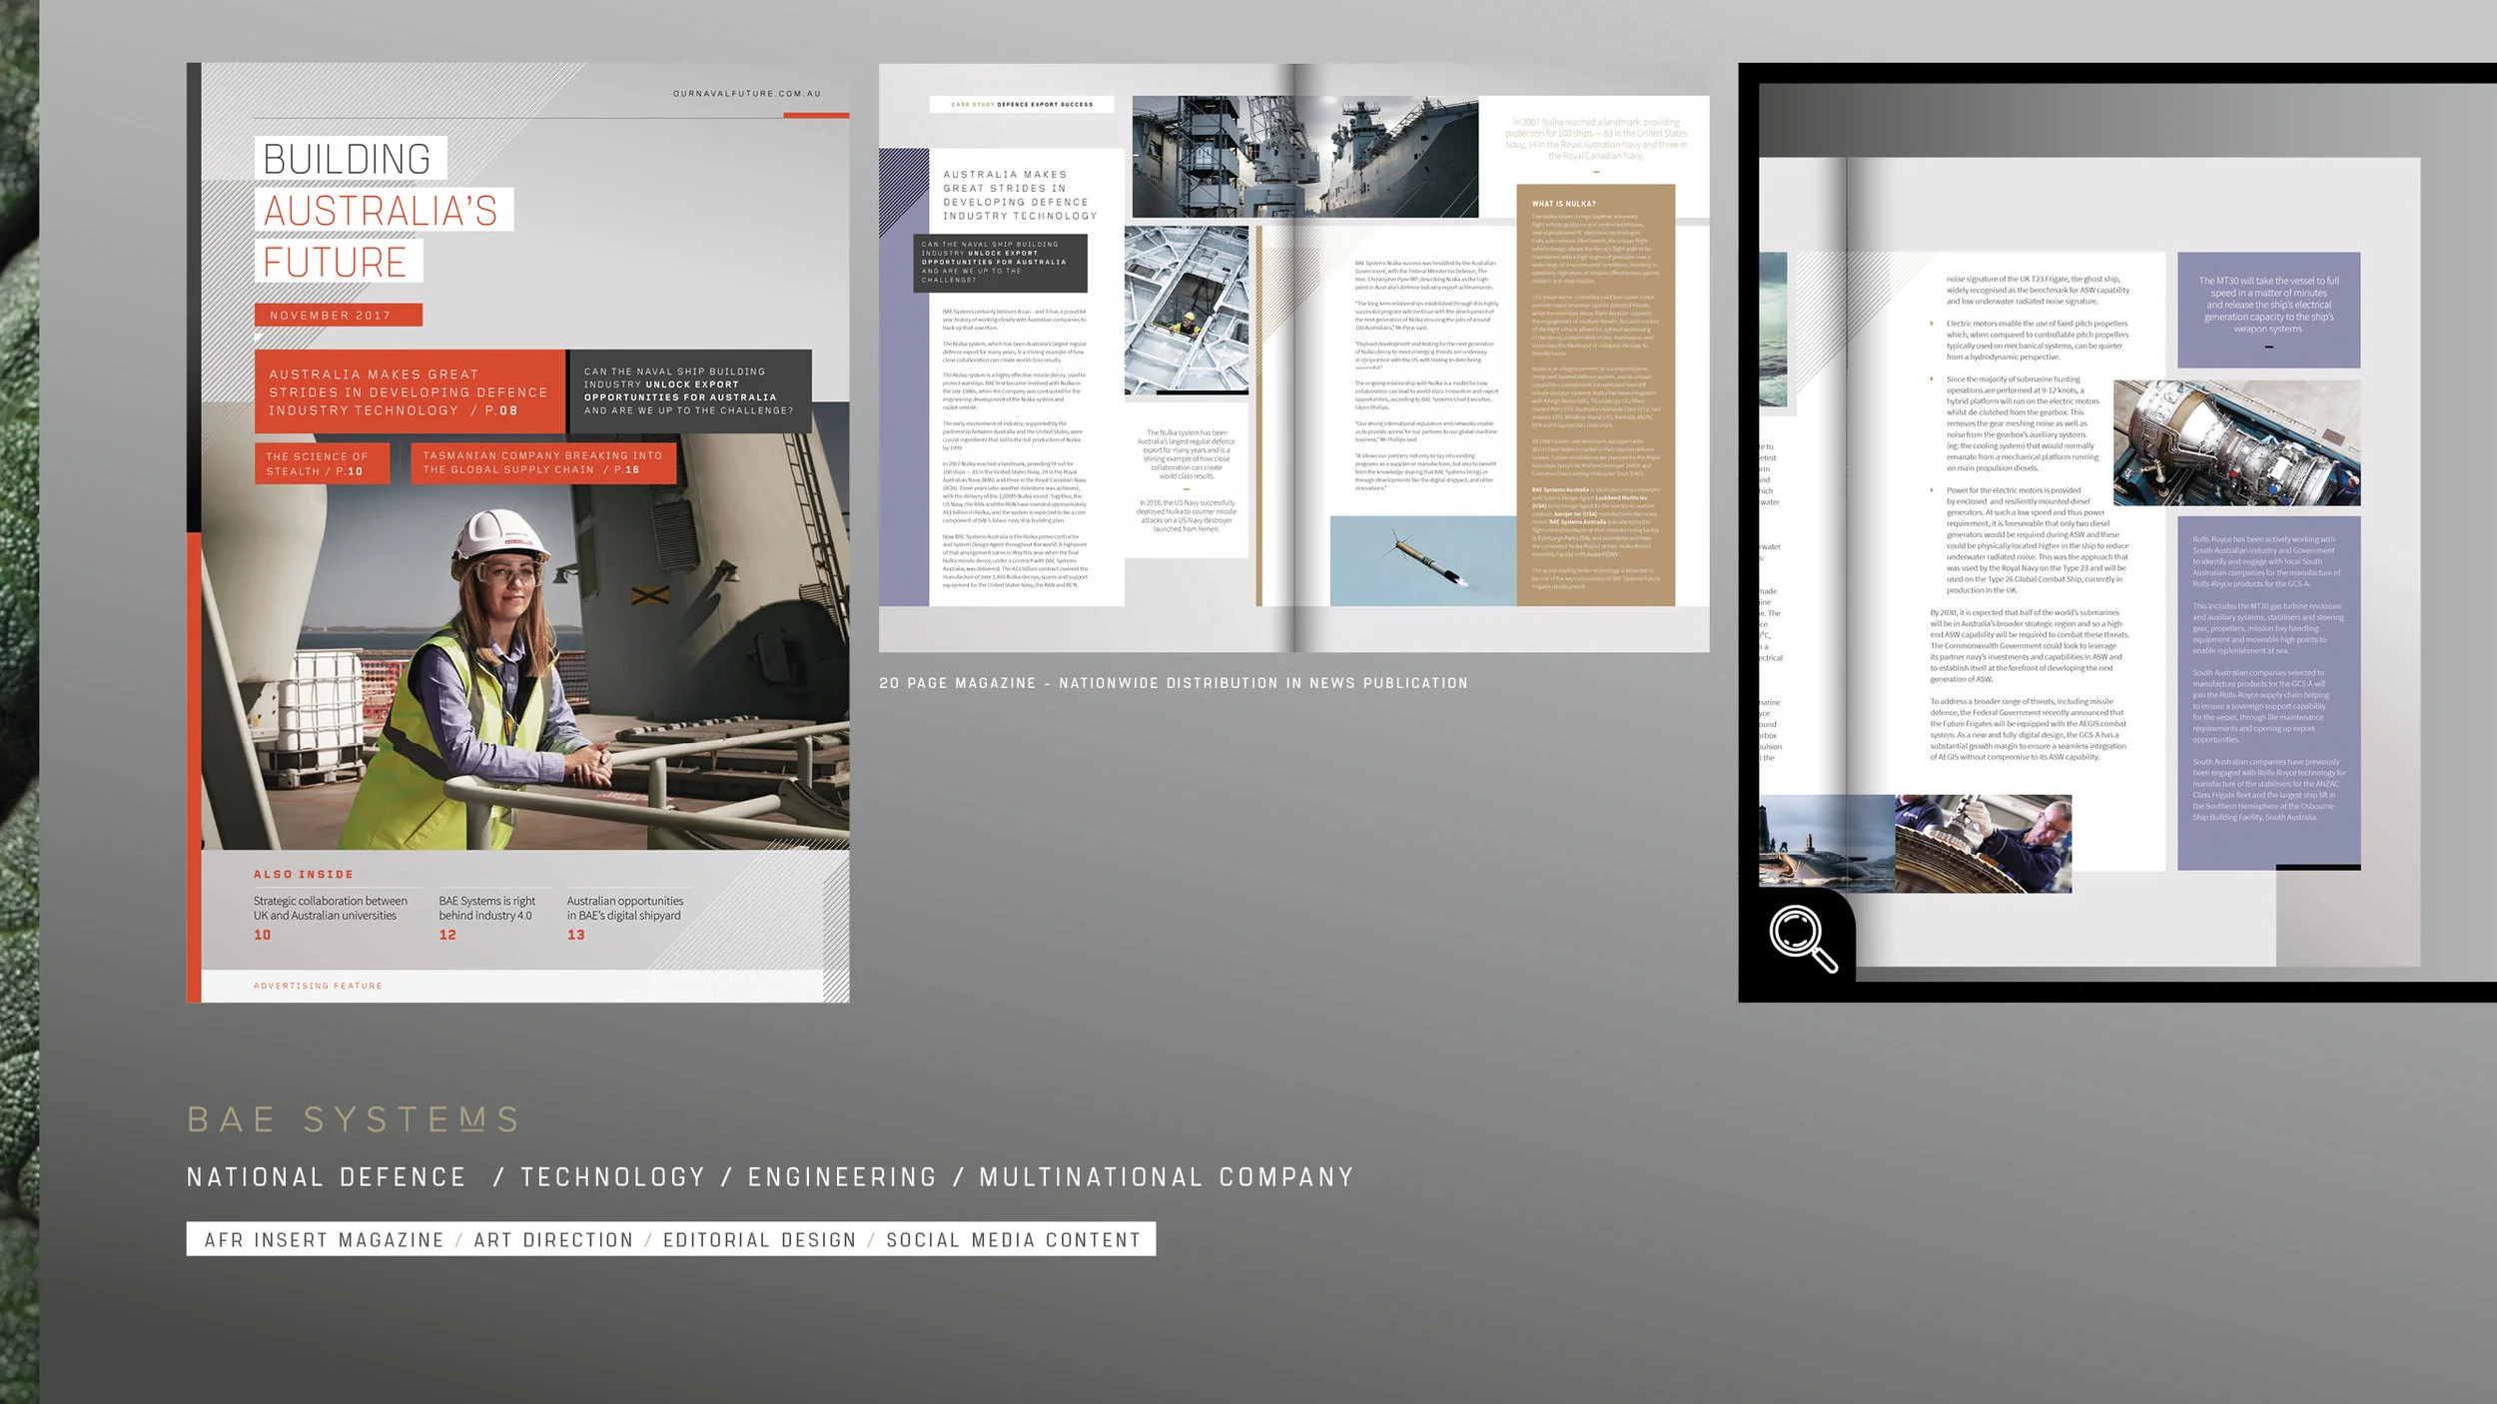Click the 'ADVERTISING FEATURE' cover footer text
Viewport: 2497px width, 1404px height.
tap(318, 986)
